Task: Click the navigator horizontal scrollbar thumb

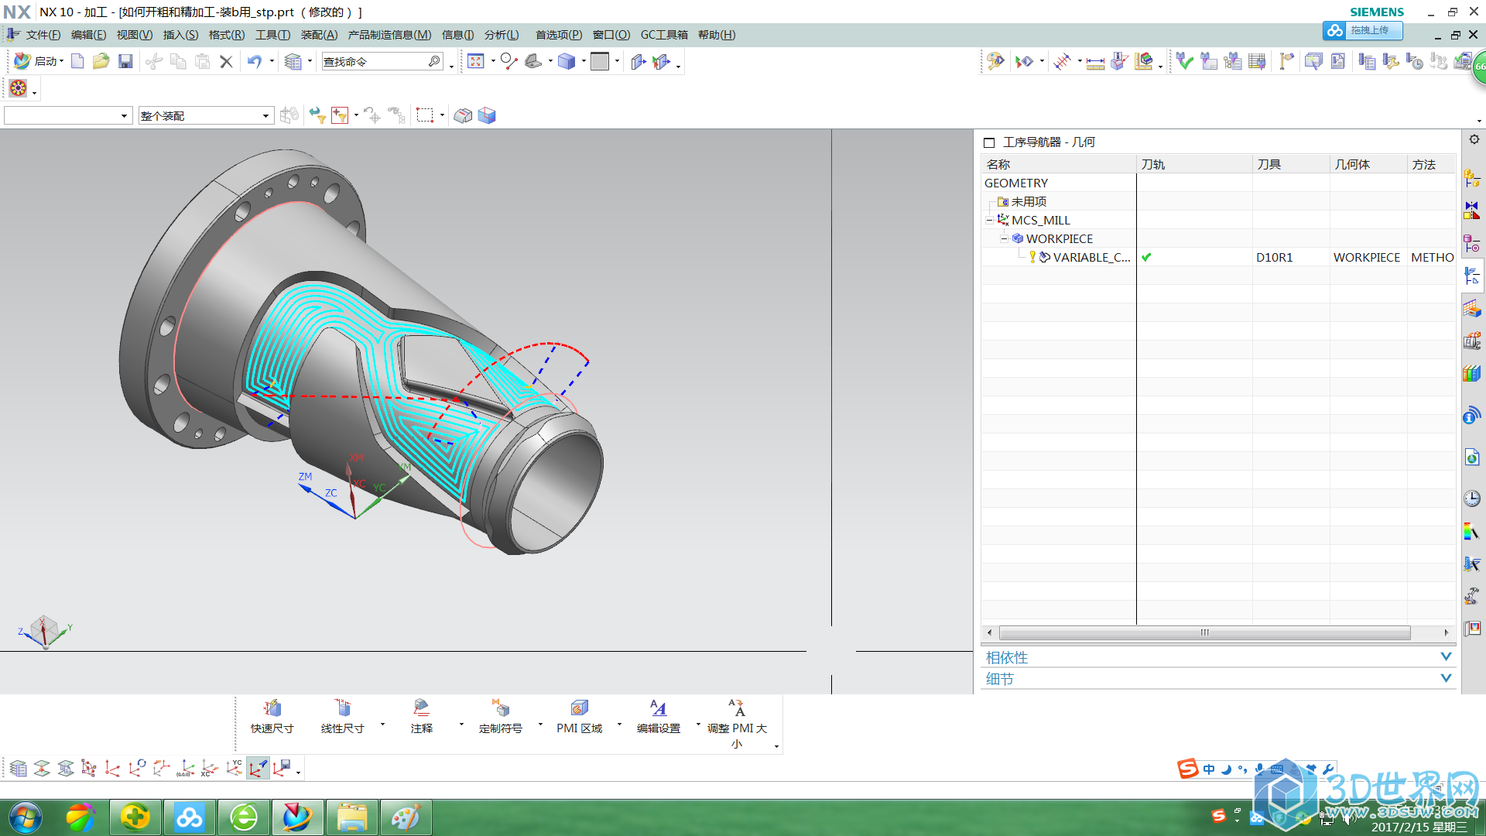Action: click(1204, 632)
